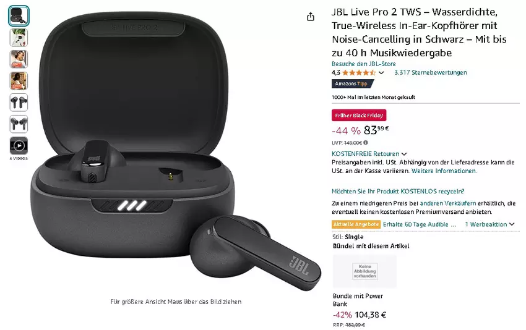Viewport: 526px width, 330px height.
Task: Open 3.317 Sternebewertungen reviews link
Action: (431, 72)
